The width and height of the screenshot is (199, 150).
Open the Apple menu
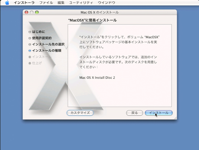point(7,3)
